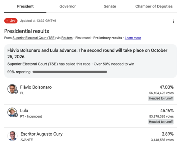The width and height of the screenshot is (180, 146).
Task: Switch to the President tab
Action: pyautogui.click(x=25, y=6)
